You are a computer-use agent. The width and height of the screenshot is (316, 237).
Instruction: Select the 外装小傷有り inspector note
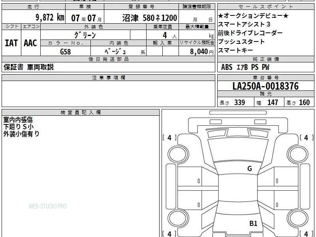pyautogui.click(x=21, y=134)
